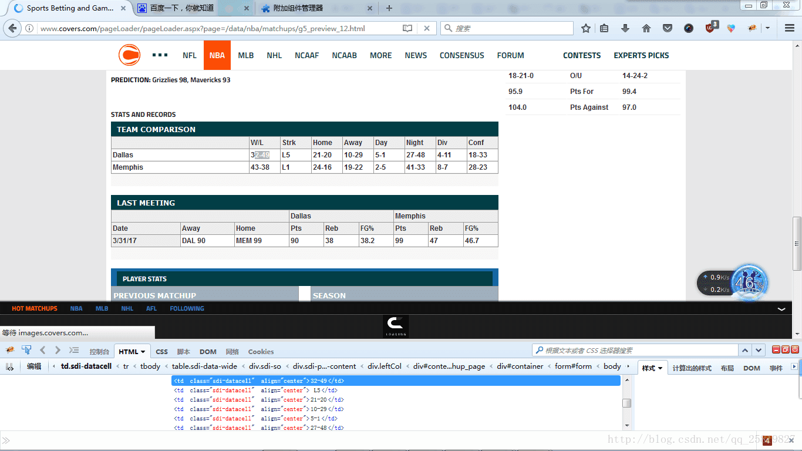Click the 编辑 edit button in Firebug

pyautogui.click(x=34, y=366)
